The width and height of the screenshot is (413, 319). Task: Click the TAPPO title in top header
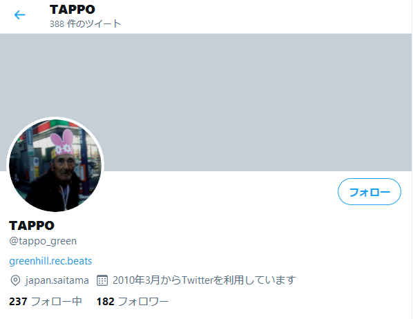[73, 10]
